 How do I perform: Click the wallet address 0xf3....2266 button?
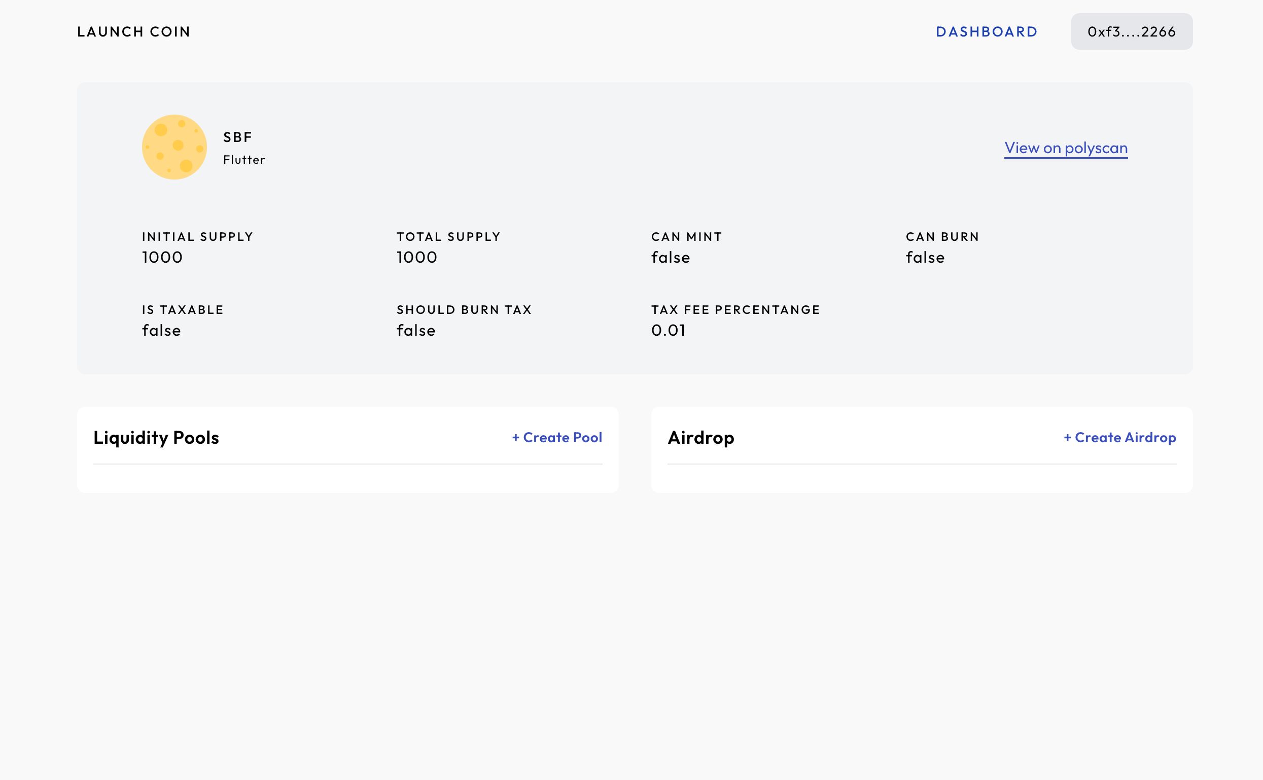[x=1132, y=31]
